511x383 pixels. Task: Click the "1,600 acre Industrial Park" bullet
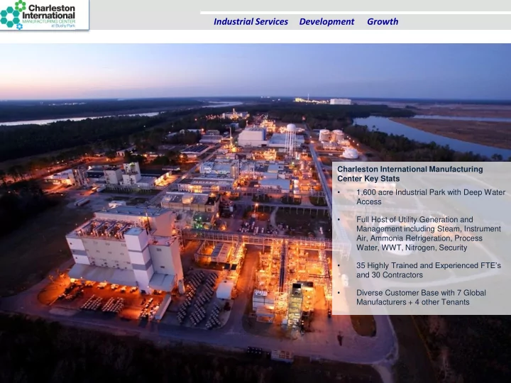click(x=431, y=197)
